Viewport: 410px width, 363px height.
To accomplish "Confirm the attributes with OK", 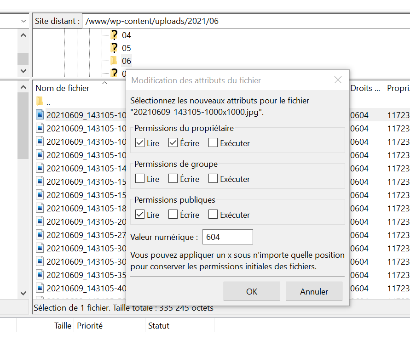I will point(252,291).
